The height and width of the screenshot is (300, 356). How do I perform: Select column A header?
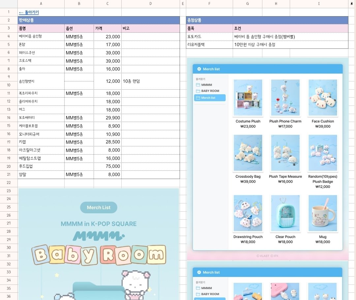coord(41,4)
